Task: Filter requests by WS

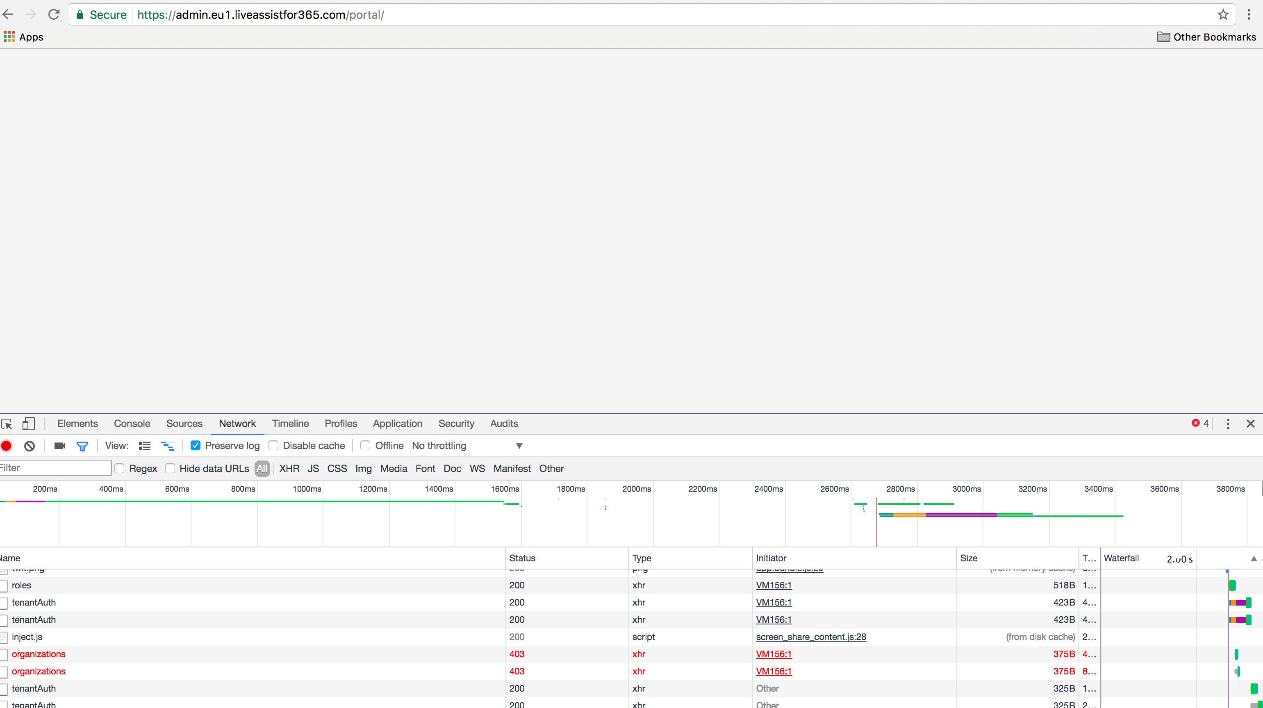Action: [x=477, y=468]
